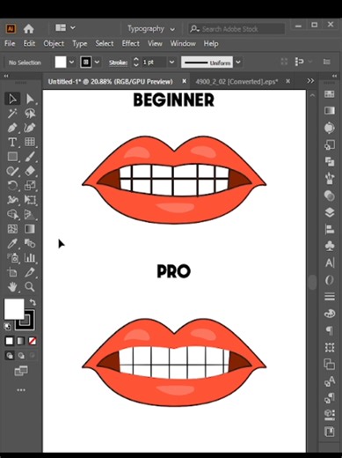Open the Effect menu

click(131, 44)
